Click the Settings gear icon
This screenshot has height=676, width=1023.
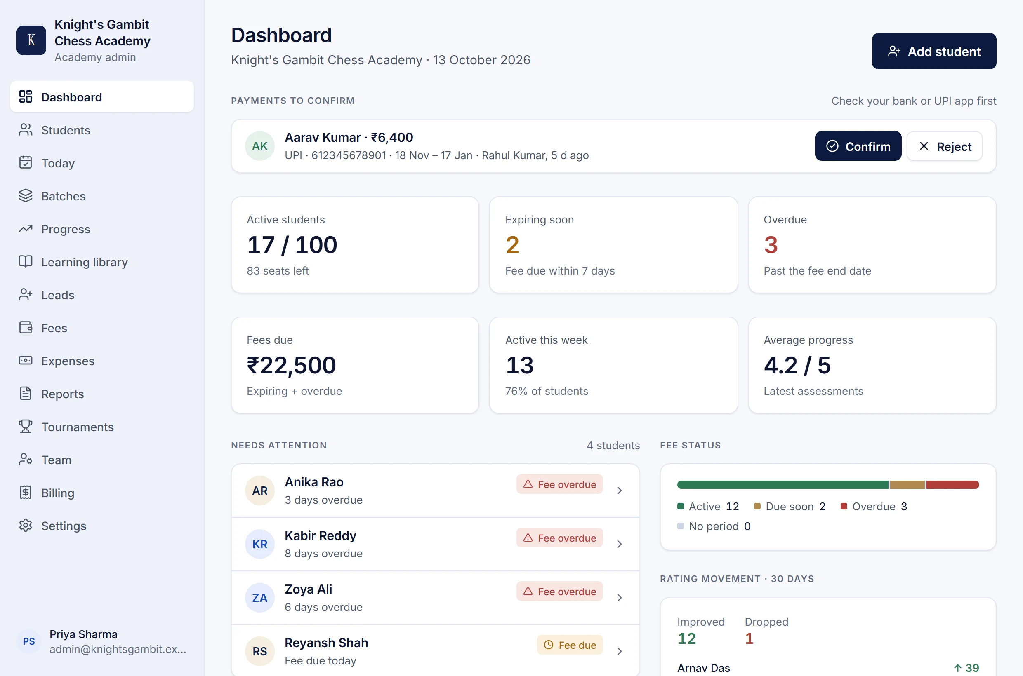26,526
